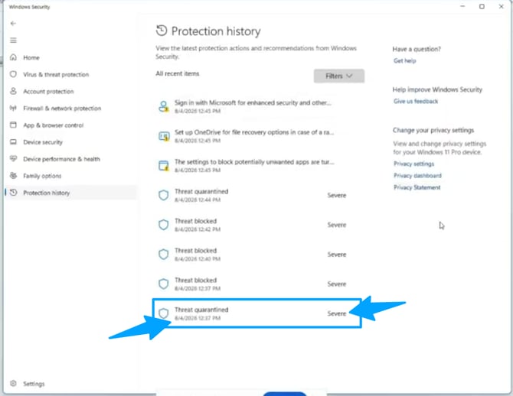Screen dimensions: 513x396
Task: Expand Threat blocked 12:37 PM entry
Action: click(x=259, y=284)
